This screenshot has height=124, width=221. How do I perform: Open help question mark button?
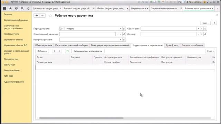coord(214,23)
